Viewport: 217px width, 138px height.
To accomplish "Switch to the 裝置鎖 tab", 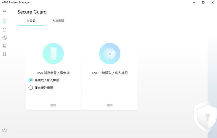I will click(31, 21).
